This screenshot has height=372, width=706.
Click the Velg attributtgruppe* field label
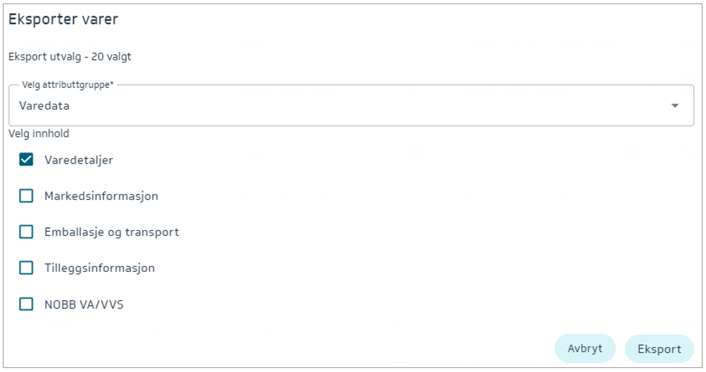68,85
